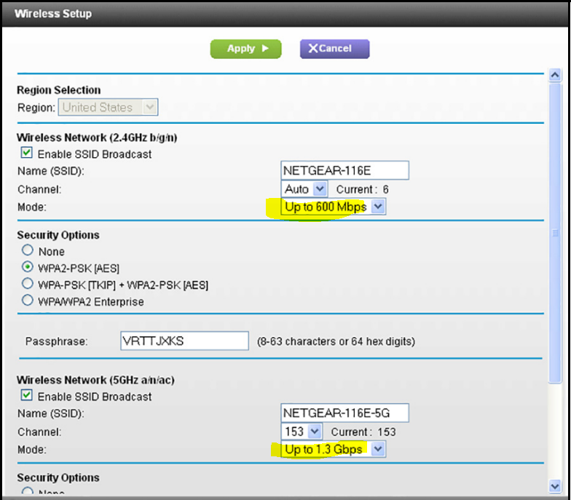571x500 pixels.
Task: Click the scrollbar up arrow
Action: 555,75
